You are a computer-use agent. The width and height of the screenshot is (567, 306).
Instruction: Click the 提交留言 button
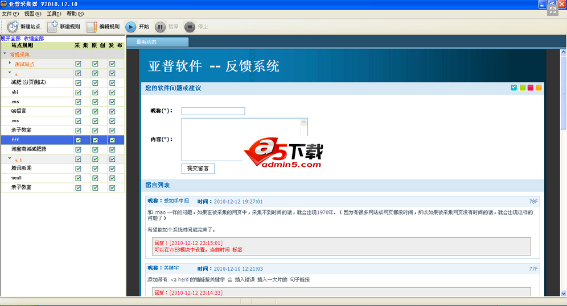tap(198, 168)
